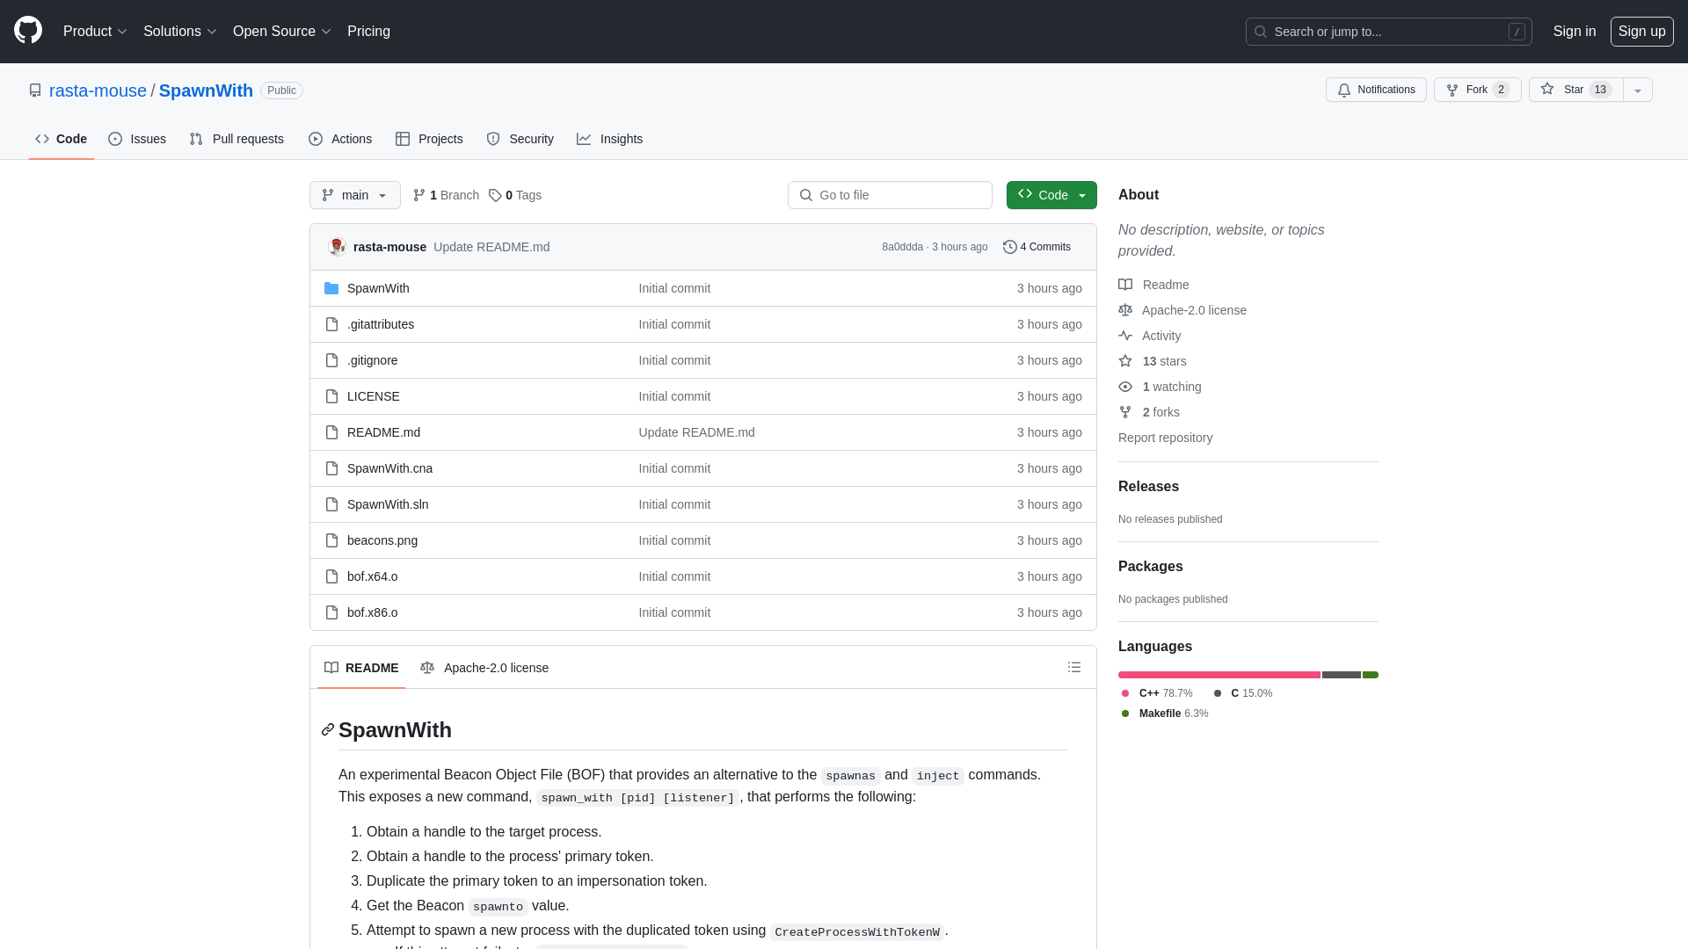Click the rasta-mouse profile link
The height and width of the screenshot is (949, 1688).
(x=98, y=90)
